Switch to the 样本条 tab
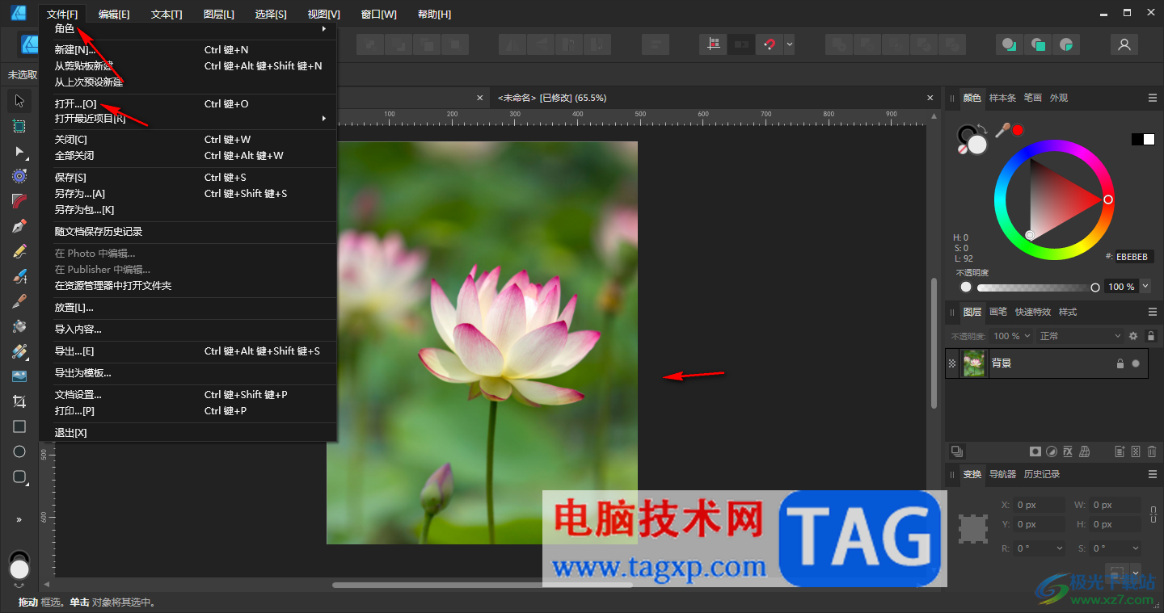 (1002, 98)
